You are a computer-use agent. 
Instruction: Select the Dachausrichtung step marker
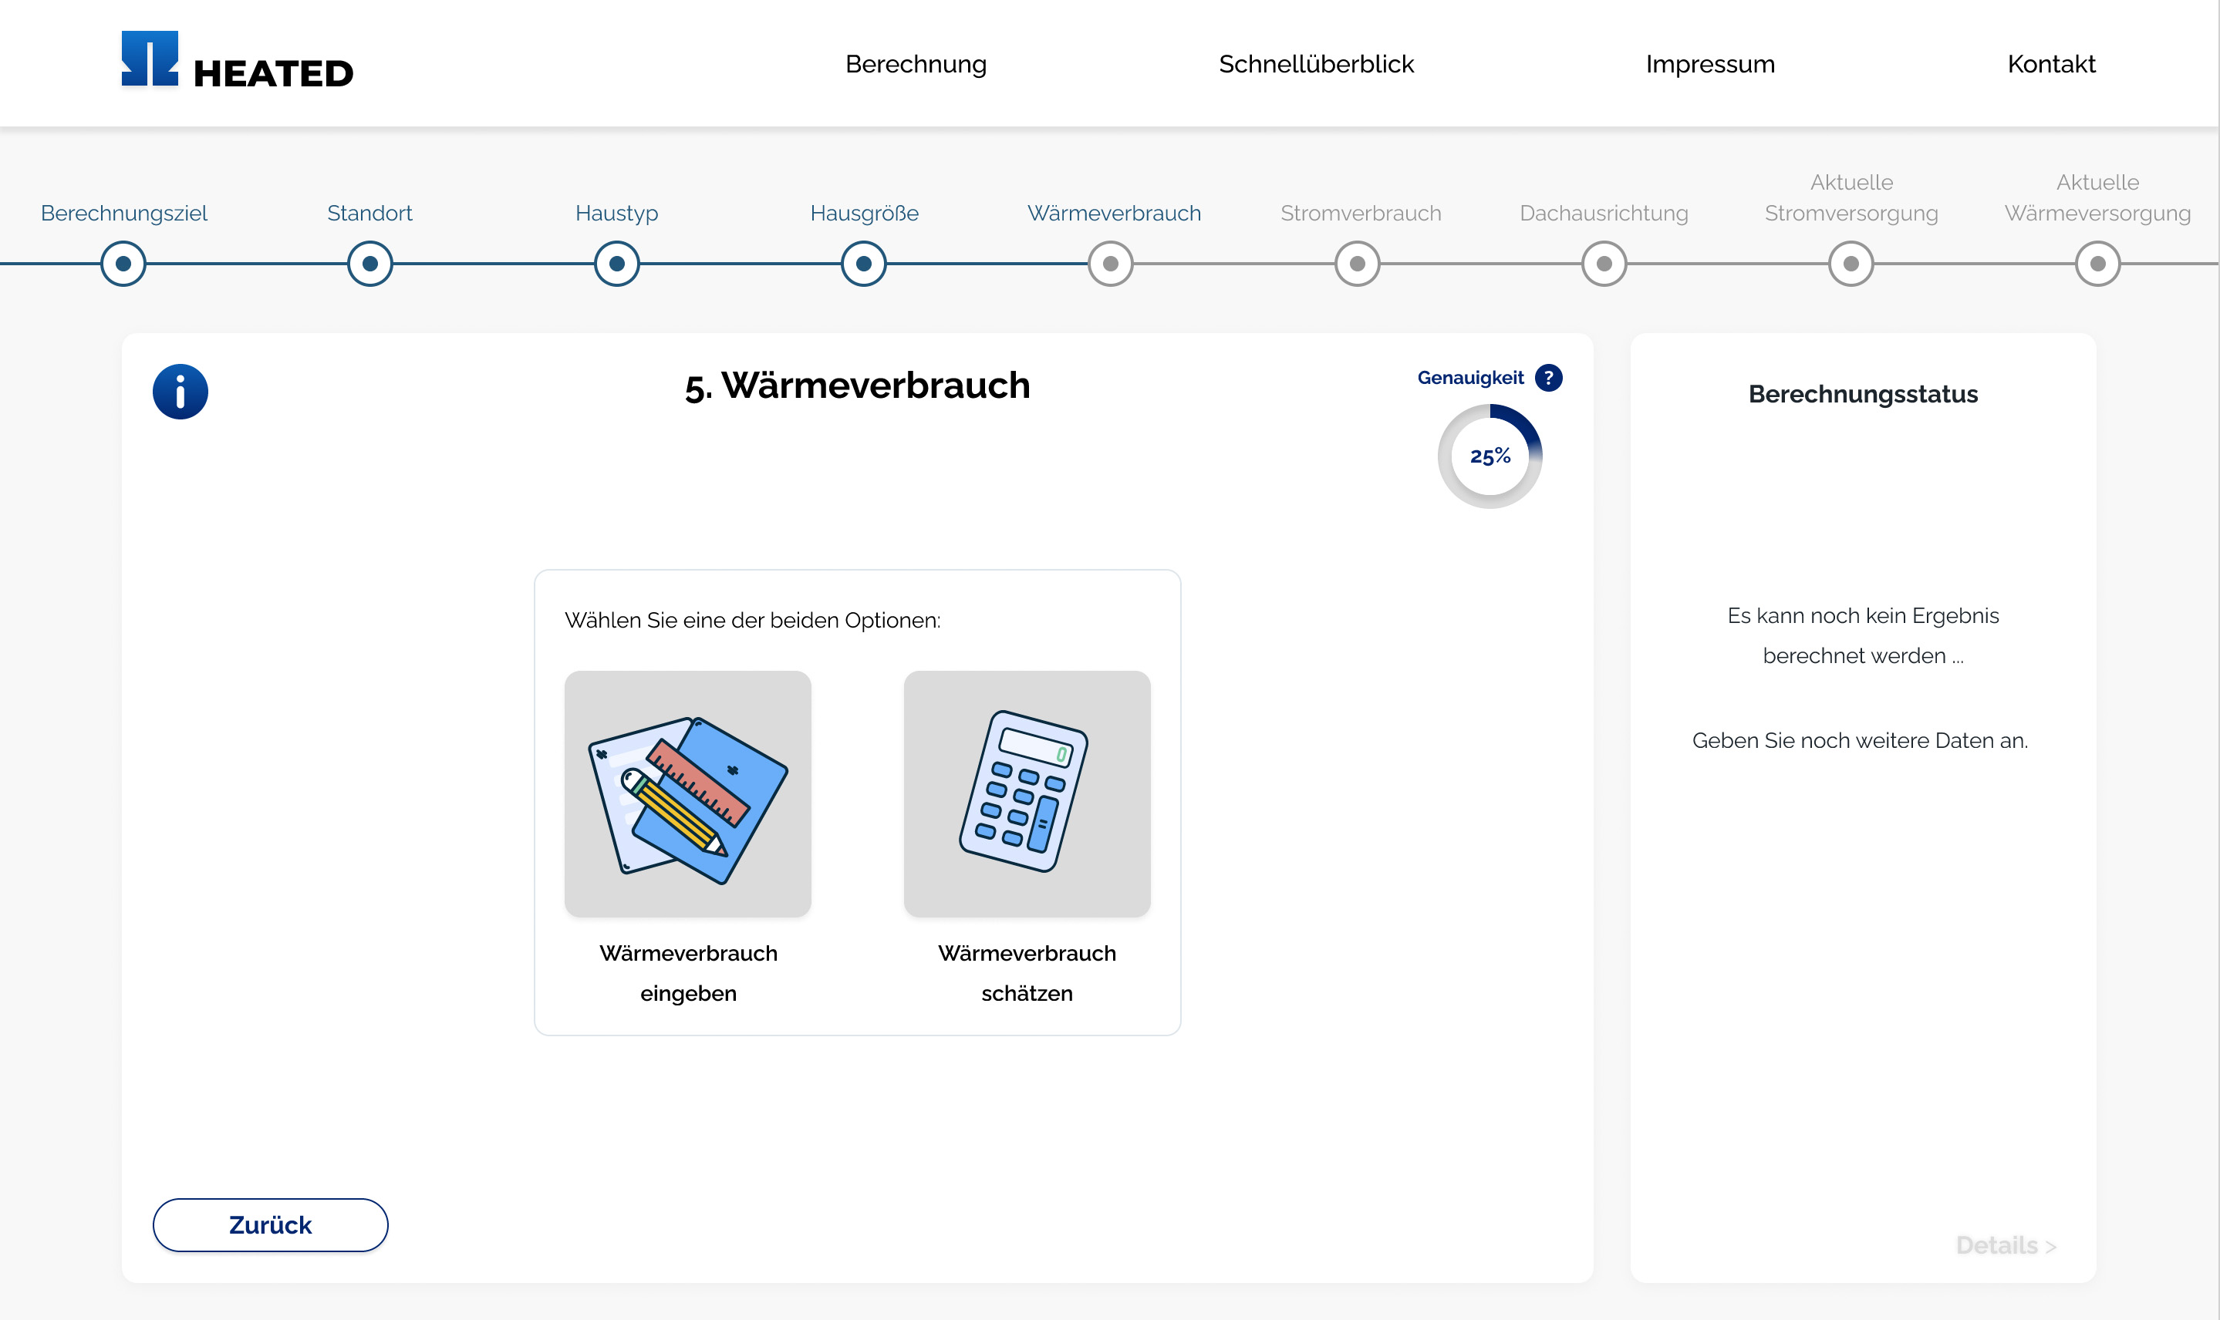1604,264
